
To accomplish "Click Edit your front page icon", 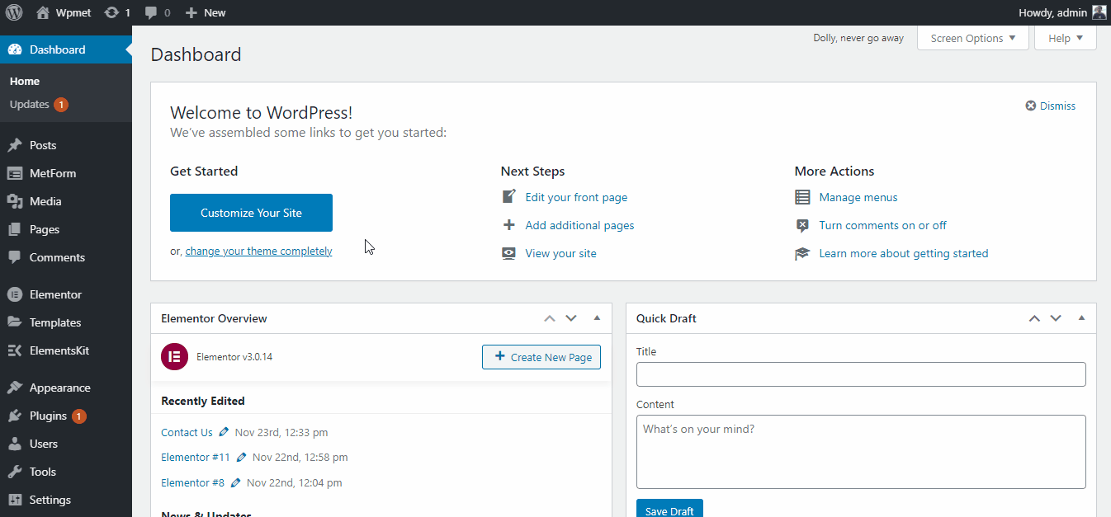I will [x=509, y=197].
